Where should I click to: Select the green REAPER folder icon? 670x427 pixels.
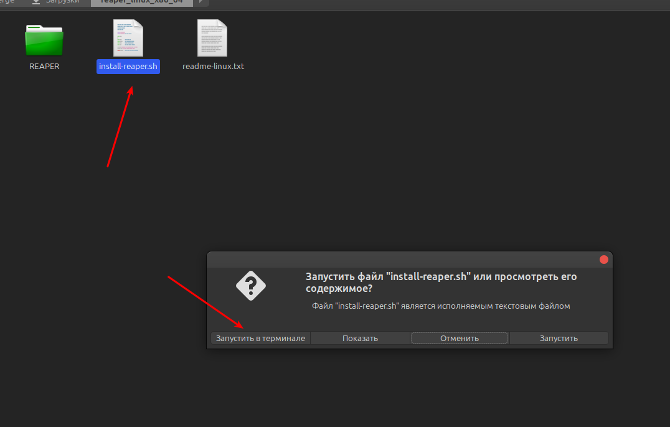pos(44,40)
